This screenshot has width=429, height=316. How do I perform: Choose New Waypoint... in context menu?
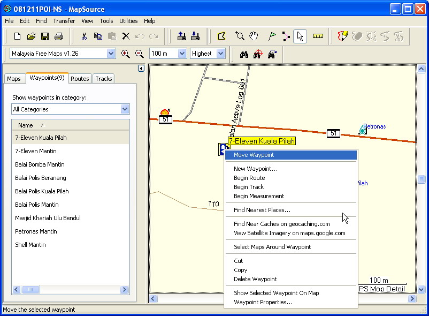(x=291, y=169)
